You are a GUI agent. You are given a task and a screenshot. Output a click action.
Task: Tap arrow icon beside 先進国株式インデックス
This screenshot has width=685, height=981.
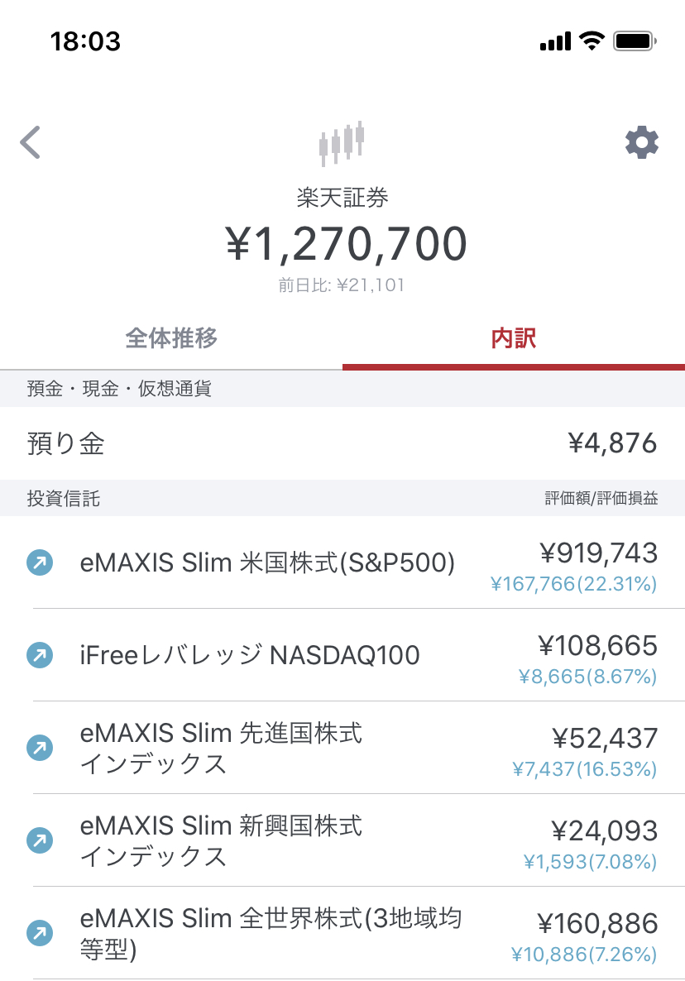40,749
